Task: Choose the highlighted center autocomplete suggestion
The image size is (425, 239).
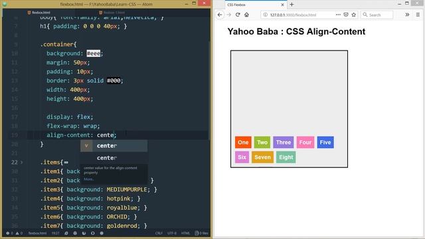Action: [x=114, y=146]
